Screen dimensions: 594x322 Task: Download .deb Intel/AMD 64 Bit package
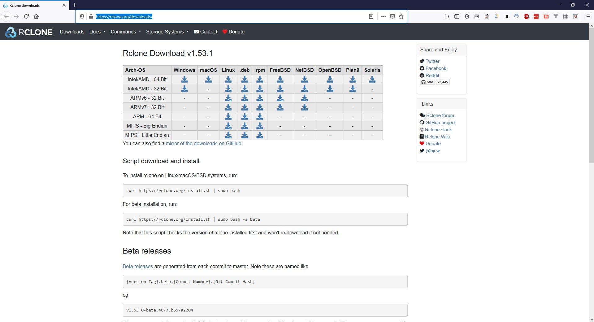pos(245,79)
